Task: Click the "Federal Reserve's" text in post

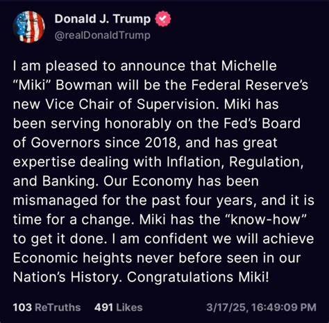Action: tap(250, 85)
